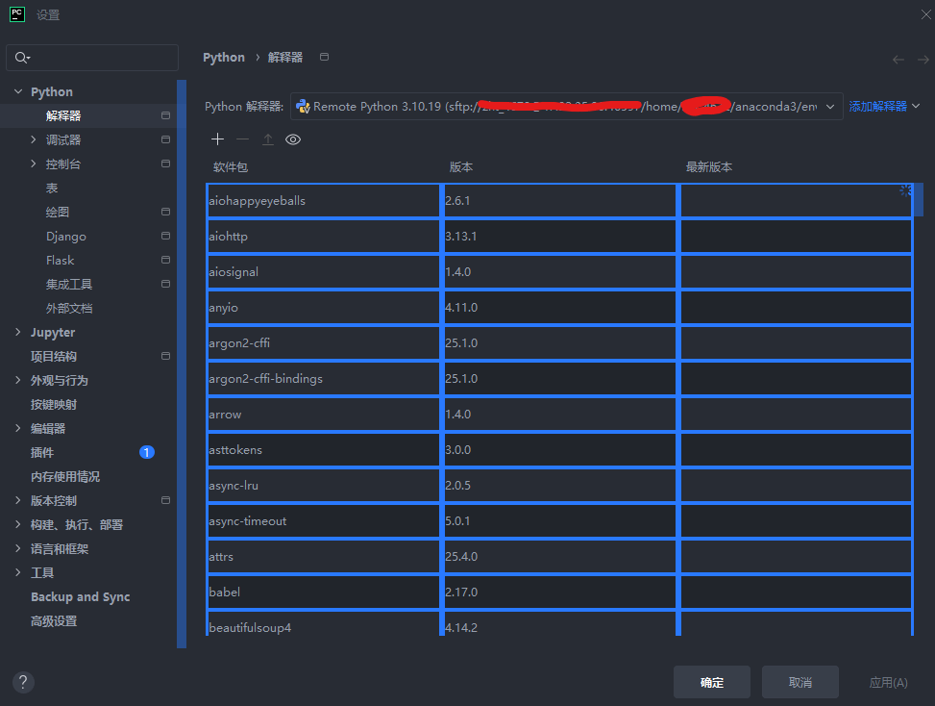Image resolution: width=935 pixels, height=706 pixels.
Task: Open 添加解释器 dropdown link
Action: [884, 106]
